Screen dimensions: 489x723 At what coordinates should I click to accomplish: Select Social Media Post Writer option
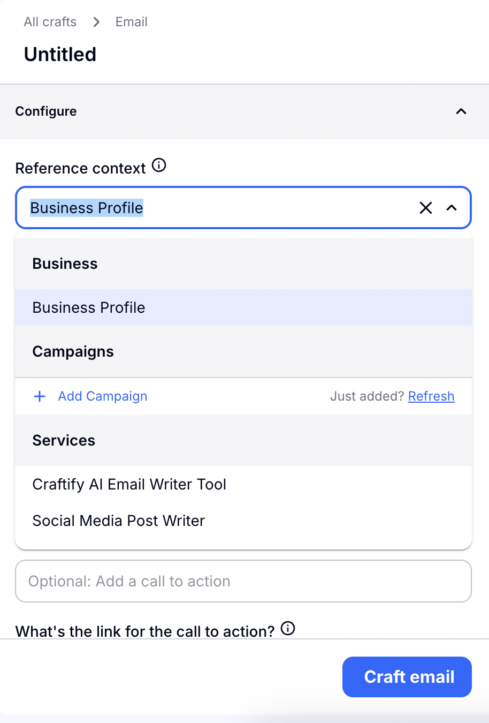[119, 521]
